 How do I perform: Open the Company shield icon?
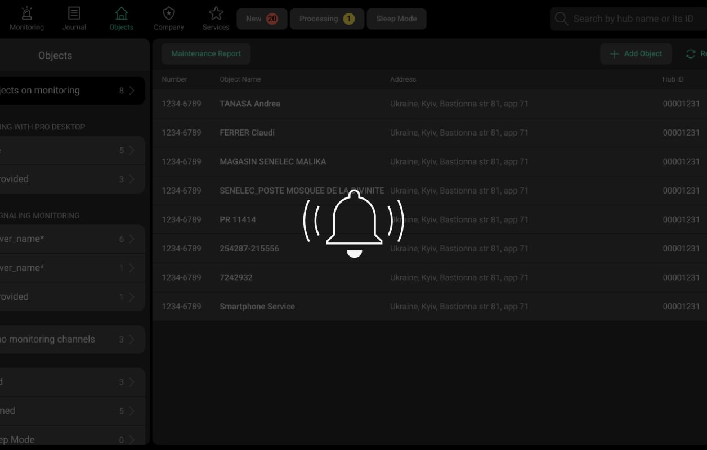168,13
